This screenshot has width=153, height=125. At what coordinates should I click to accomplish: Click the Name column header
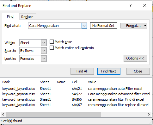(x=63, y=82)
